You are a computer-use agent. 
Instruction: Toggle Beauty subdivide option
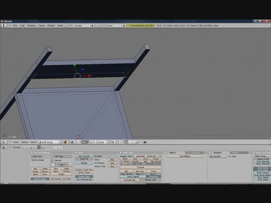pos(123,156)
